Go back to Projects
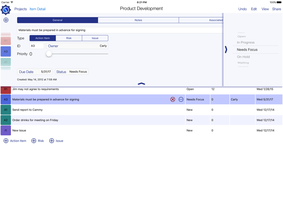The width and height of the screenshot is (283, 212). point(20,9)
